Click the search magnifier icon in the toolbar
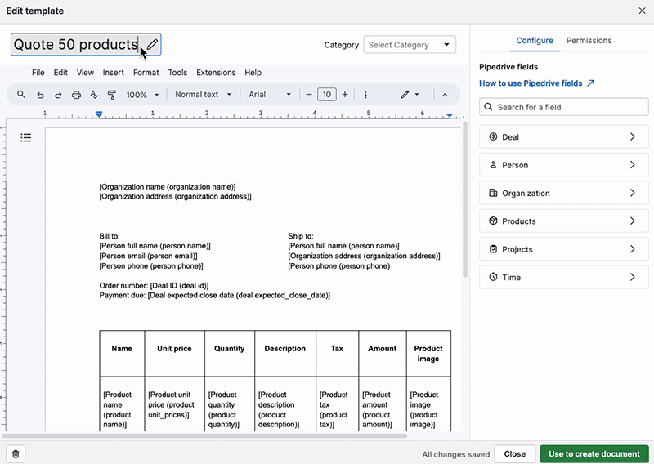654x464 pixels. [21, 95]
